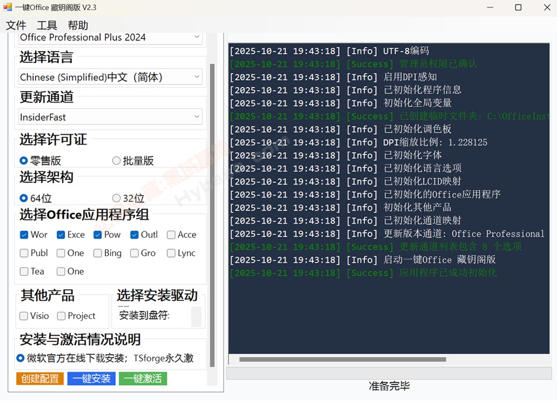Open the 工具 menu
The image size is (557, 401).
pyautogui.click(x=47, y=25)
